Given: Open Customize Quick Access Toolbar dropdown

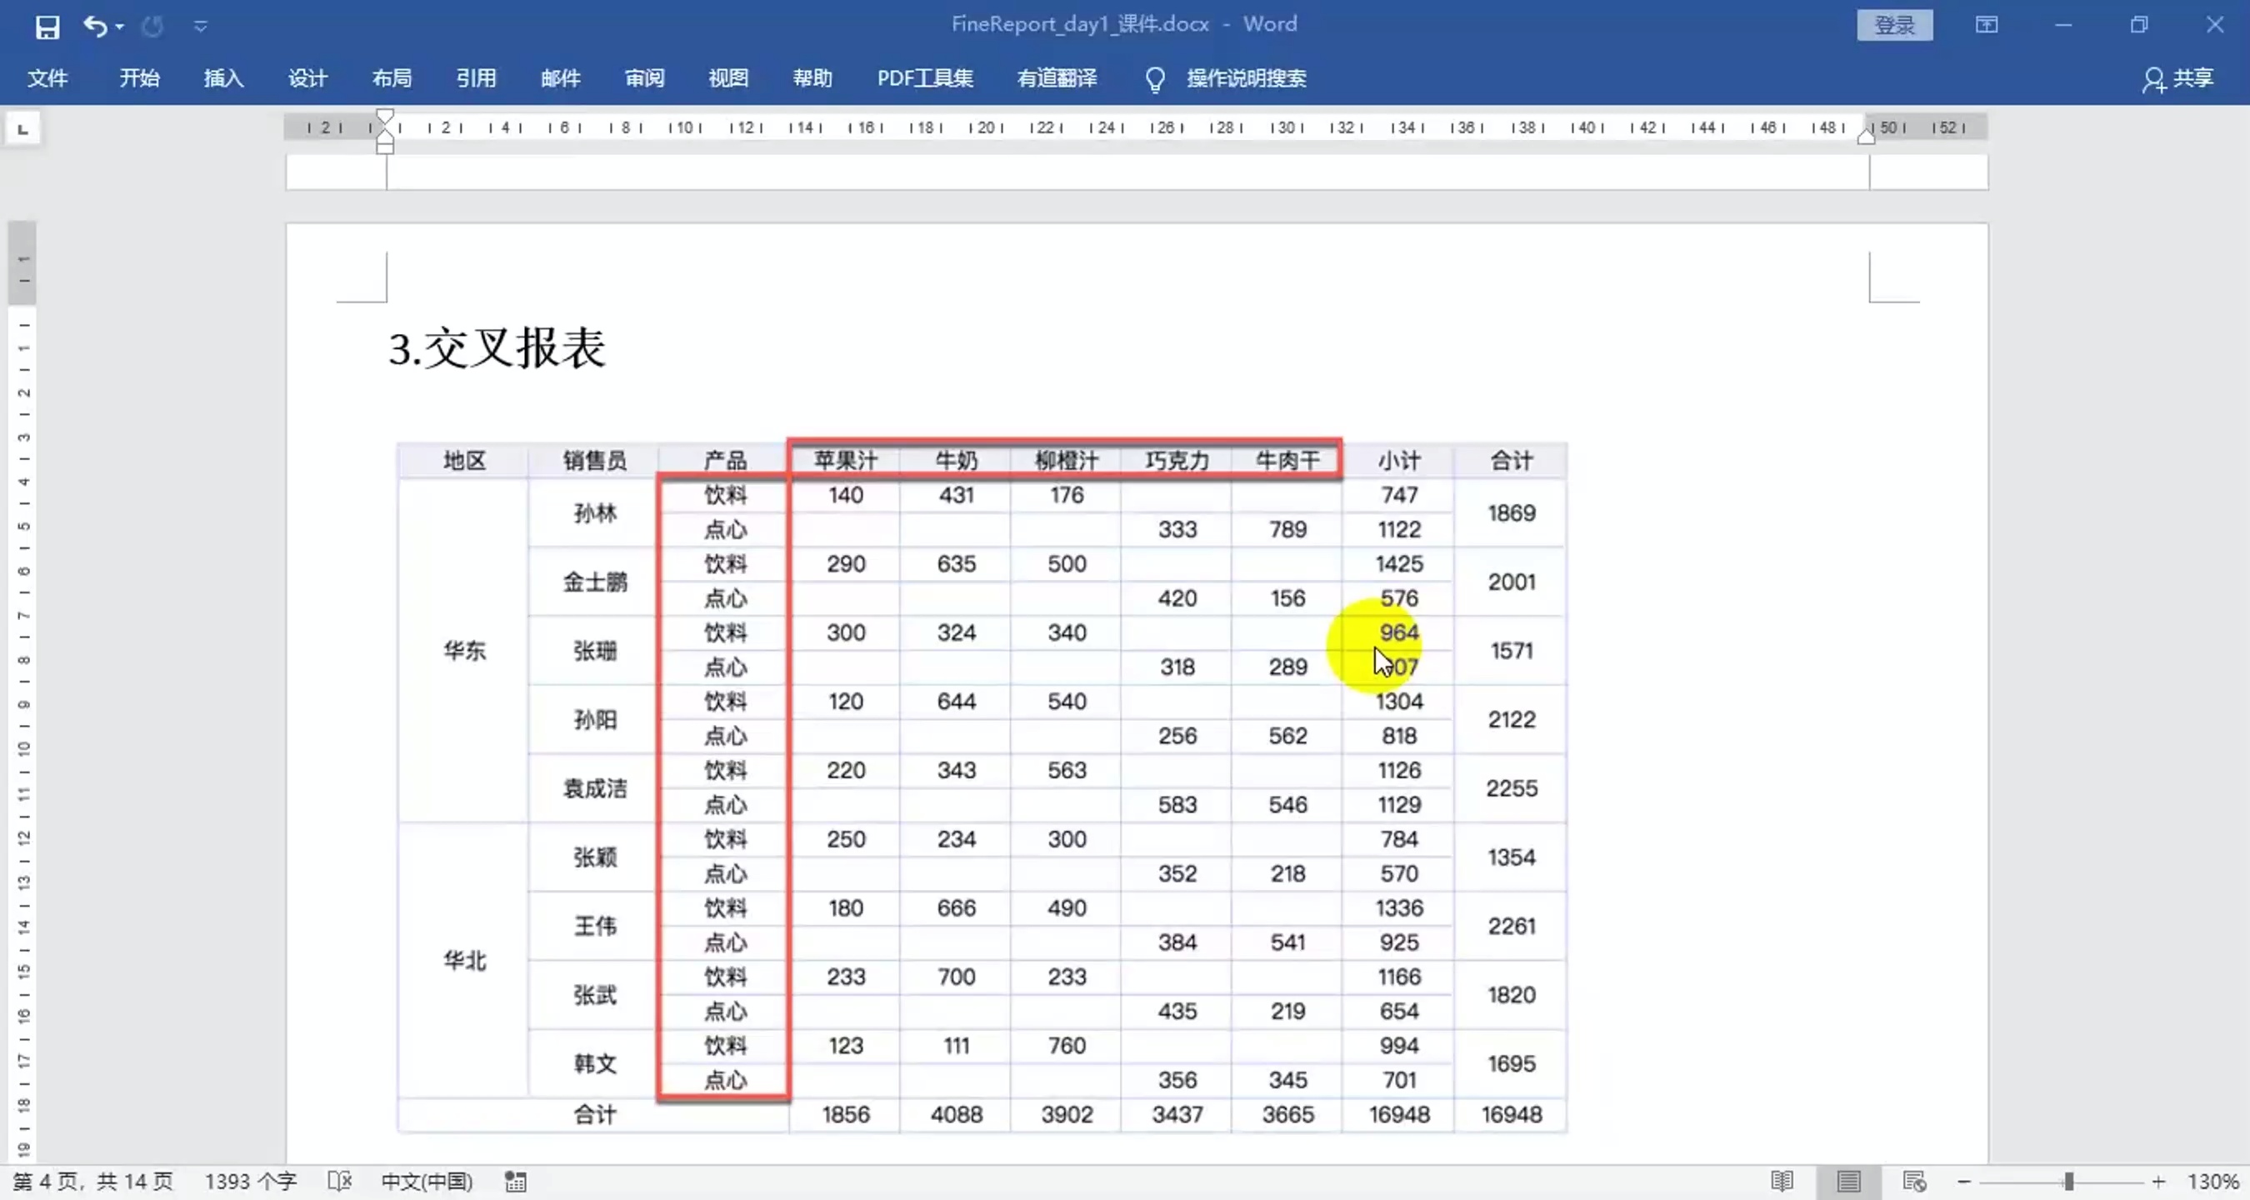Looking at the screenshot, I should coord(201,25).
